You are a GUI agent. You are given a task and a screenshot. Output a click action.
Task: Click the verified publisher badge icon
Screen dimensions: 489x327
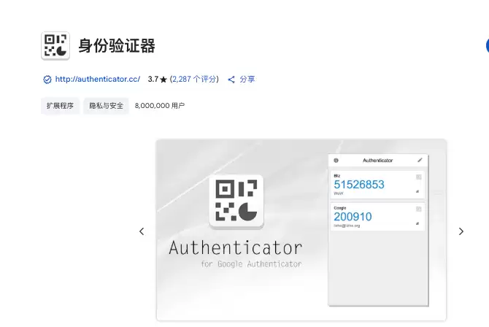[x=47, y=80]
